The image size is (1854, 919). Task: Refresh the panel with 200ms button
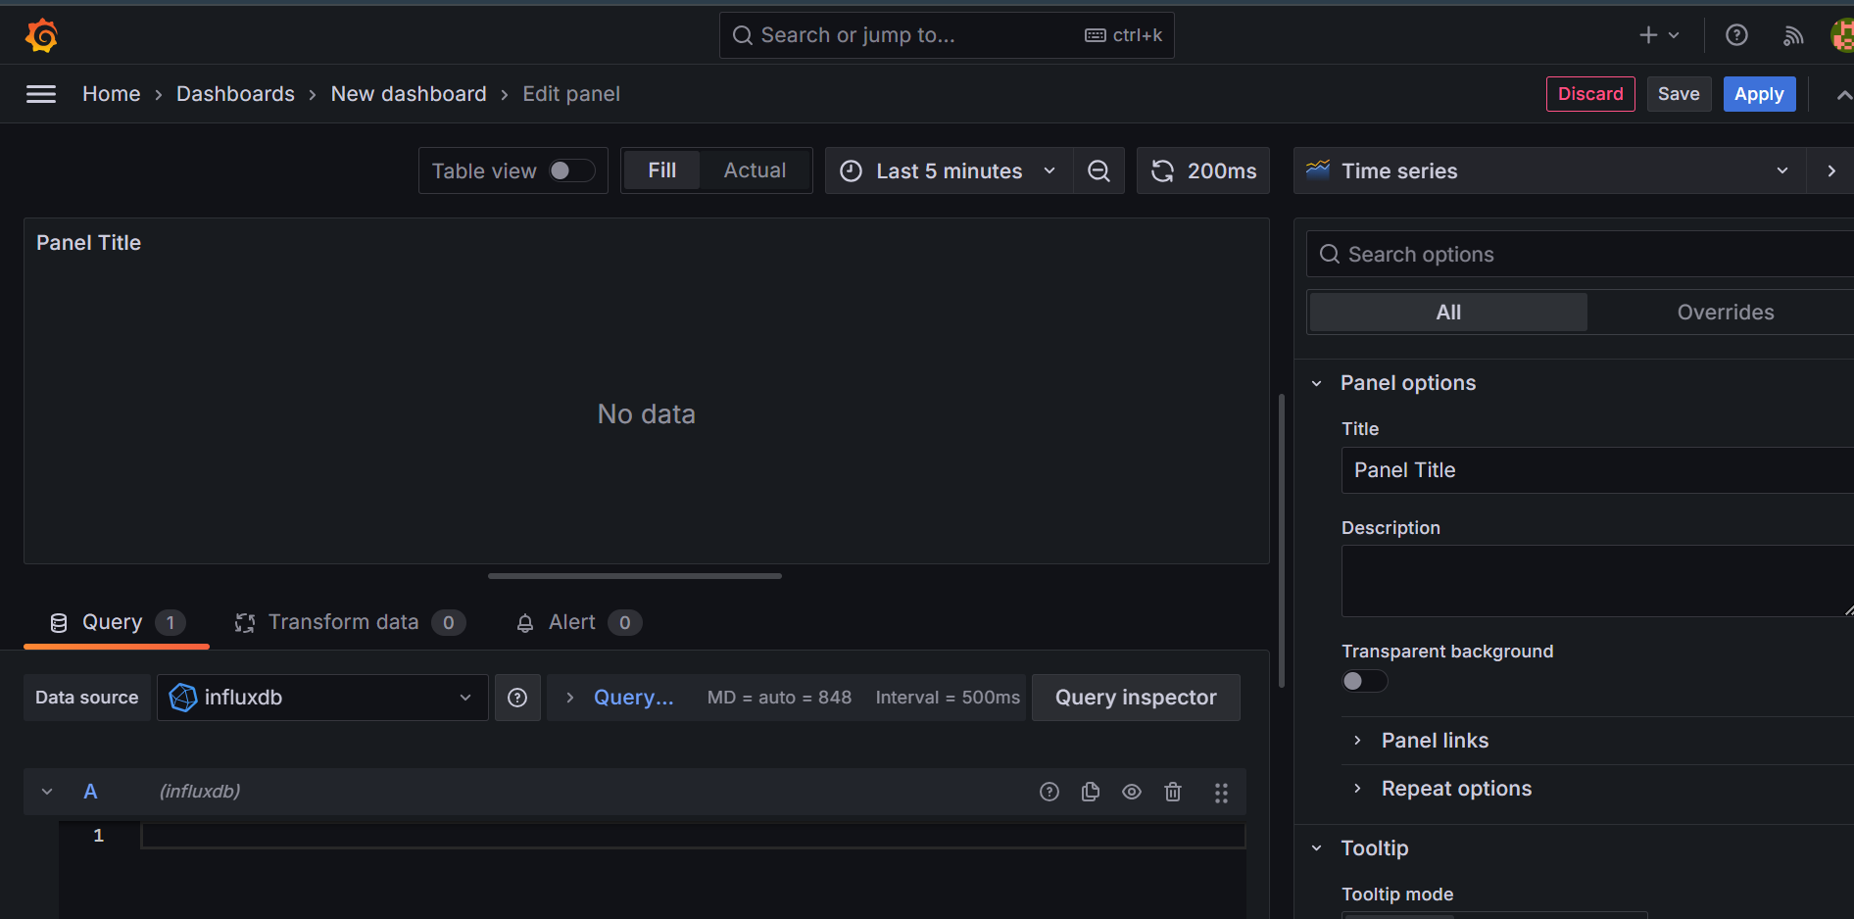(1203, 170)
